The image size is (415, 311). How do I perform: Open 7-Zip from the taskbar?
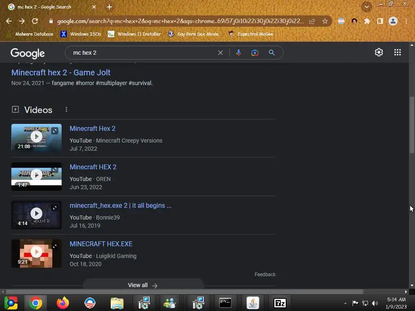[x=280, y=303]
